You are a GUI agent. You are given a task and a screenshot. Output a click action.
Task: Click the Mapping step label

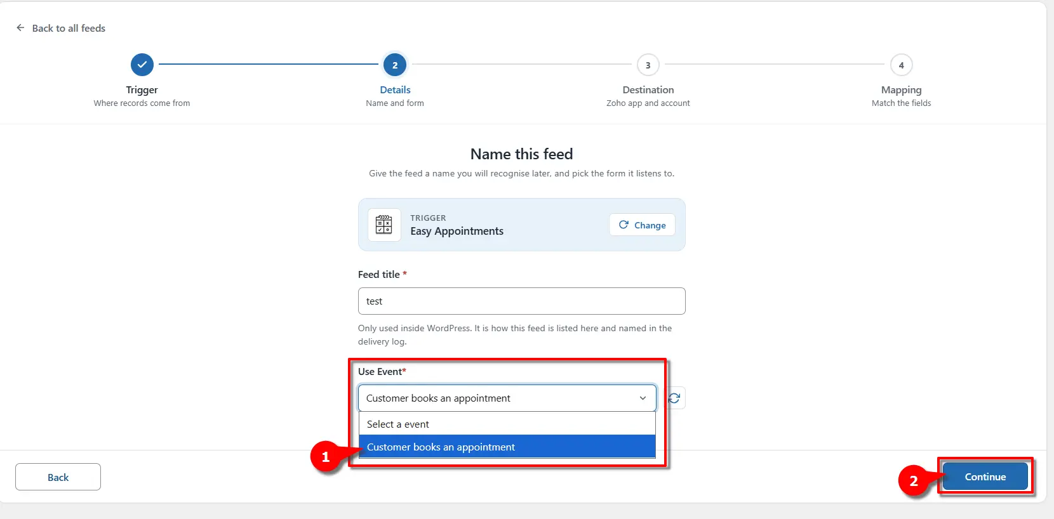pos(901,90)
